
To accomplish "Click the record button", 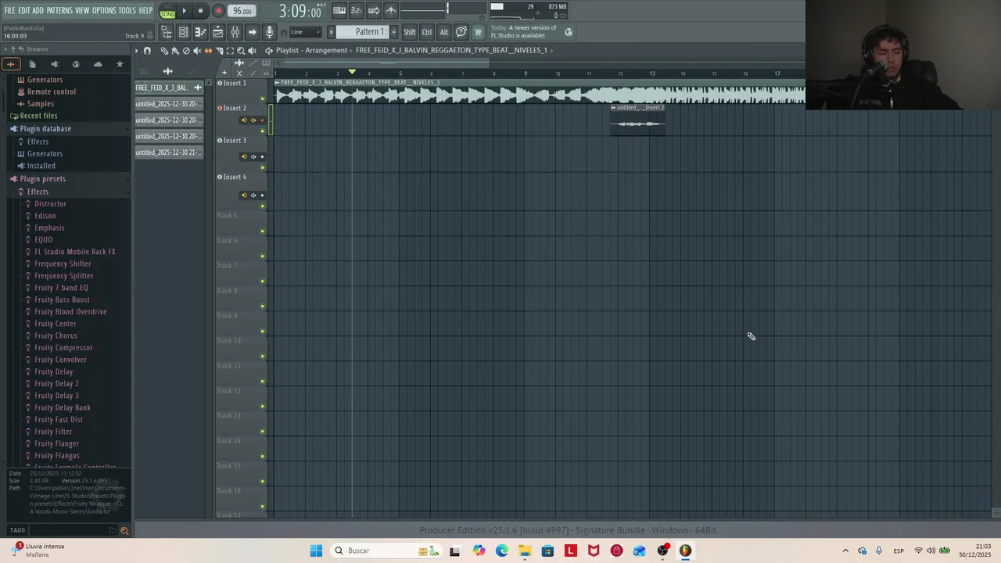I will [218, 11].
